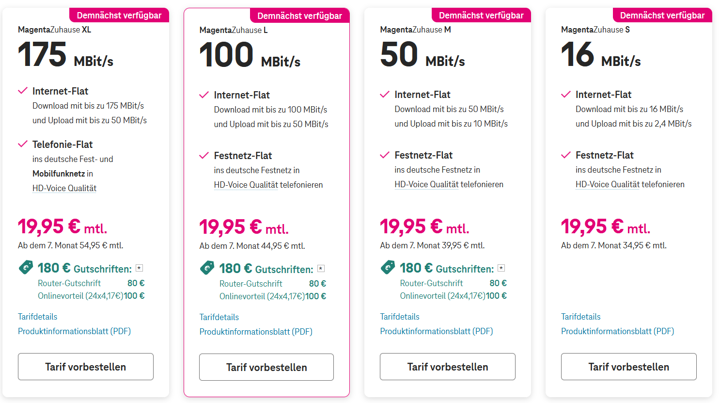720x403 pixels.
Task: Preorder the MagentaZuhause XL tariff
Action: [86, 367]
